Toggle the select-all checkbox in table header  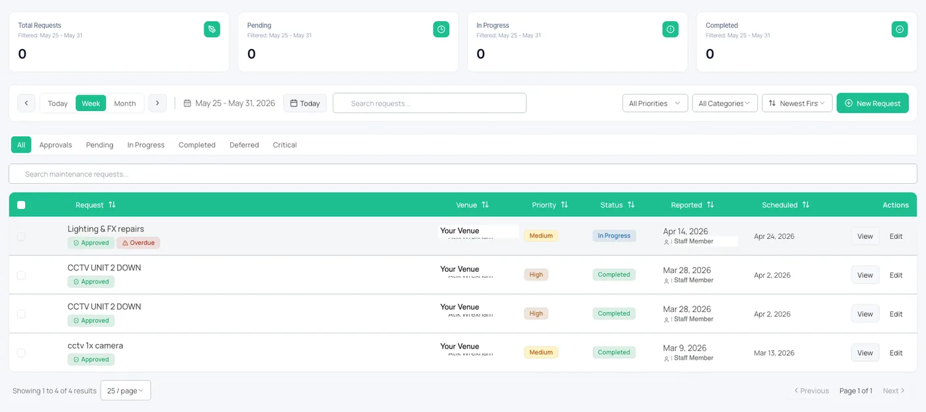[21, 205]
